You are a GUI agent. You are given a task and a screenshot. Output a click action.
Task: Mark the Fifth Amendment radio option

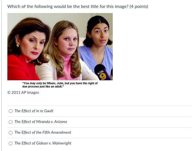click(11, 133)
